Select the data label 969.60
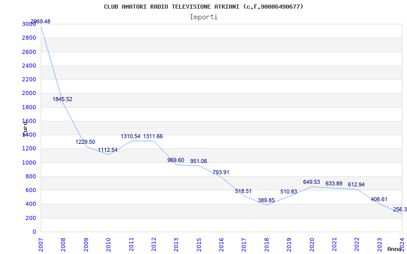This screenshot has height=254, width=407. tap(176, 160)
